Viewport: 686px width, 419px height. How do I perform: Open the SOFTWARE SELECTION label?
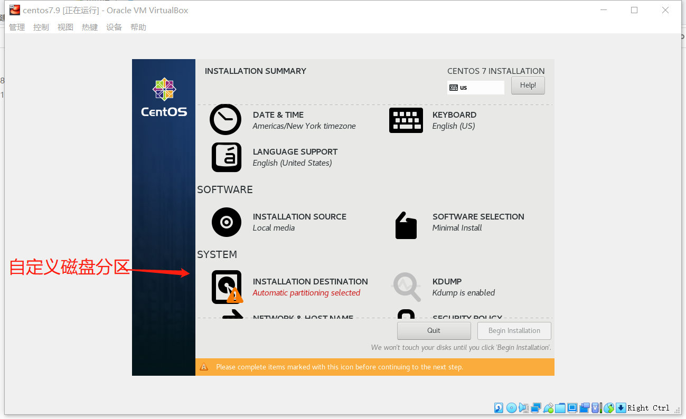click(478, 217)
